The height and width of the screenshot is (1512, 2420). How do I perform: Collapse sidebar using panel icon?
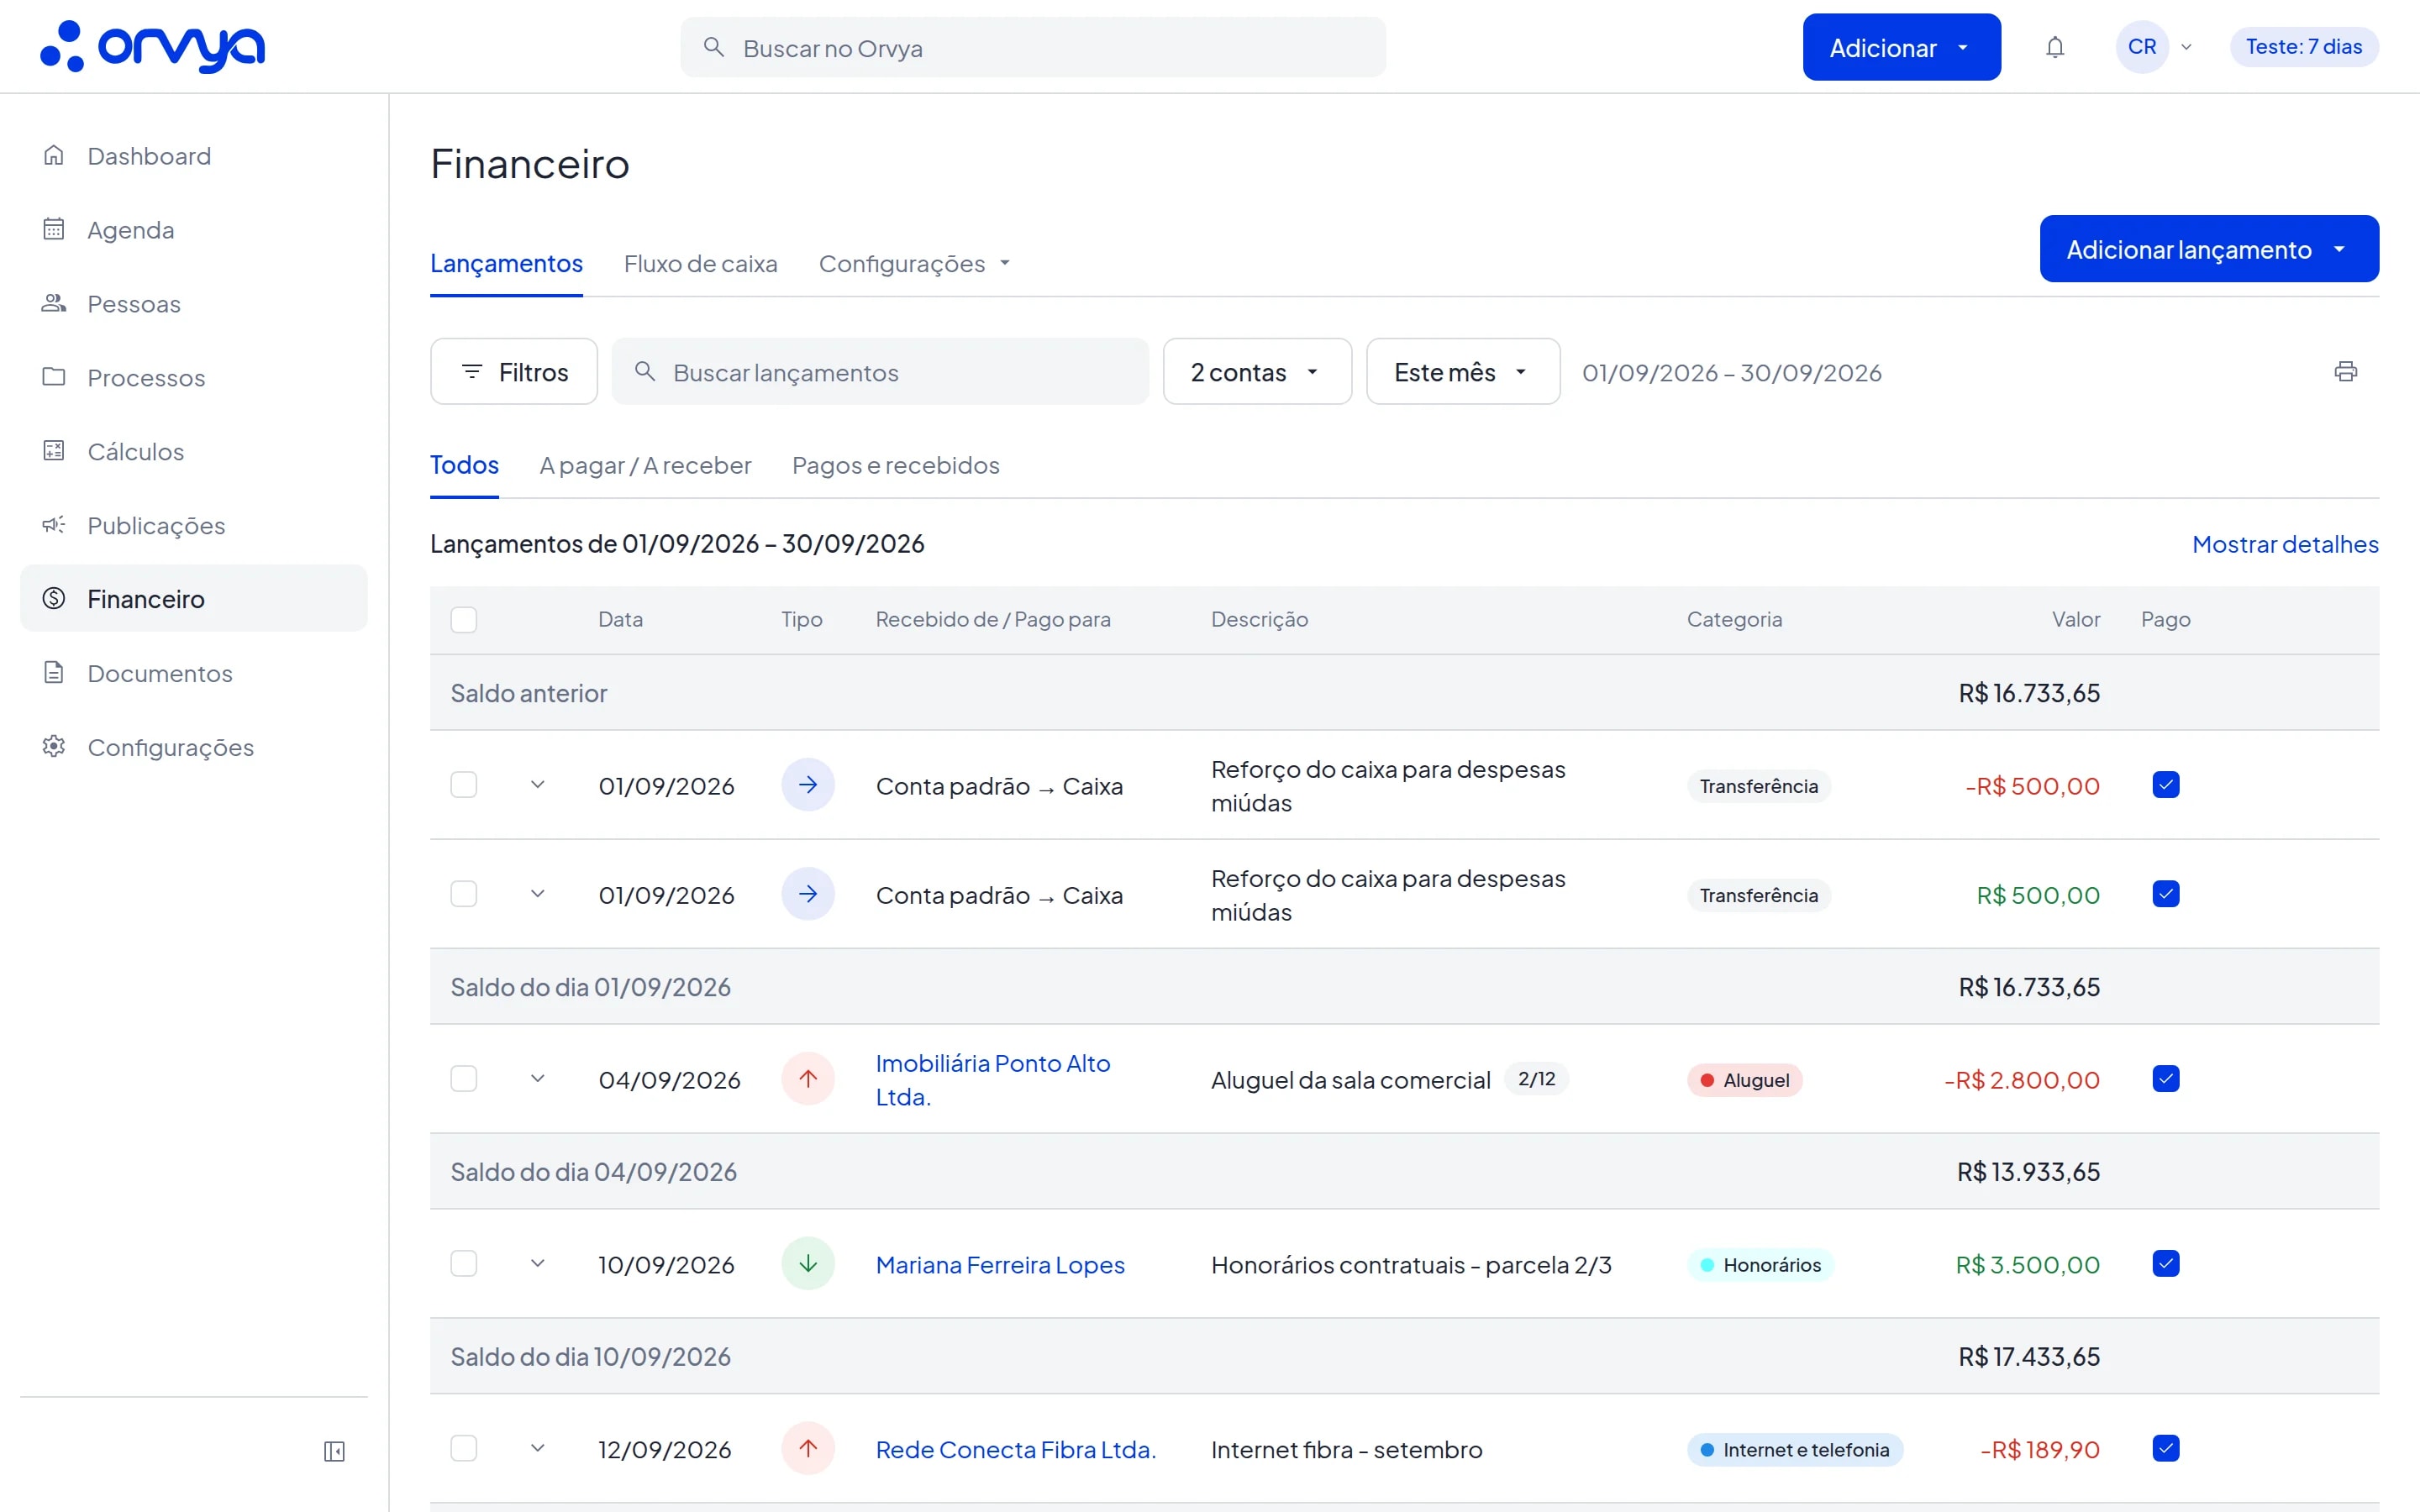334,1451
